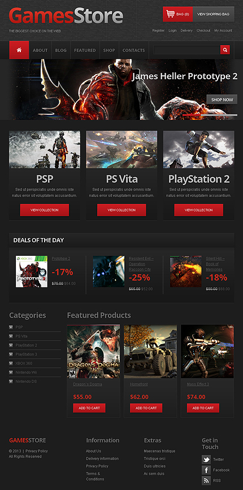Image resolution: width=243 pixels, height=490 pixels.
Task: Open the Twitter social icon
Action: 206,459
